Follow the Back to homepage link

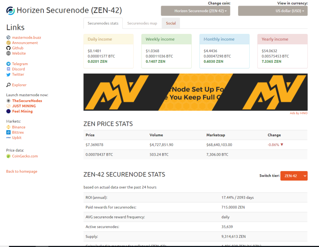(22, 171)
